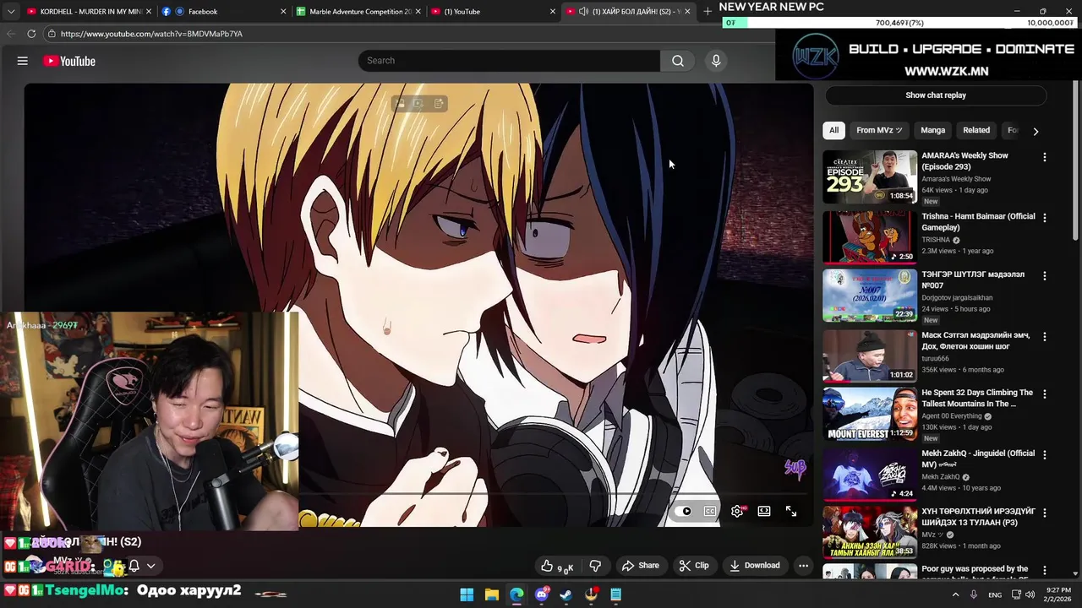Switch to the Facebook tab
The height and width of the screenshot is (608, 1082).
221,12
